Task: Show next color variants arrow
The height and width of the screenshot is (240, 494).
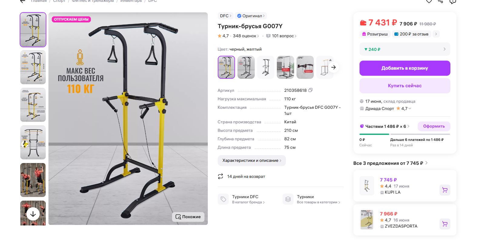Action: [333, 67]
